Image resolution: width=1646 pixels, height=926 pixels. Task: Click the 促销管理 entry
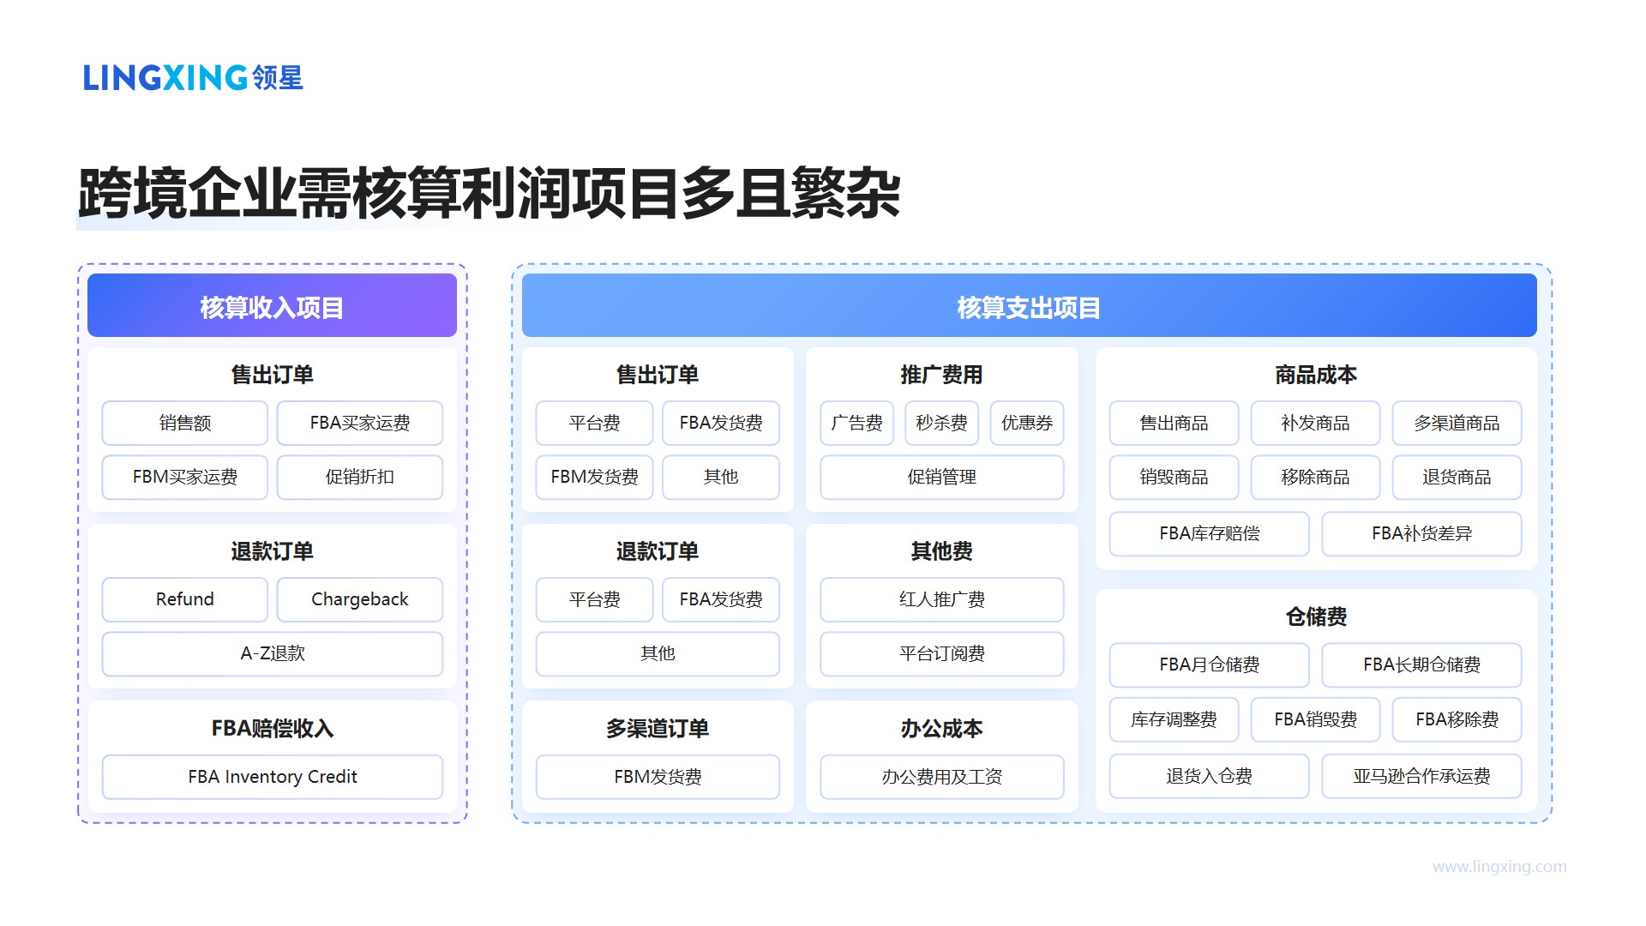coord(941,478)
